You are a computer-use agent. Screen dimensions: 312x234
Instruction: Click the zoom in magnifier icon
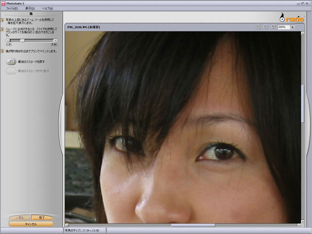tap(266, 27)
